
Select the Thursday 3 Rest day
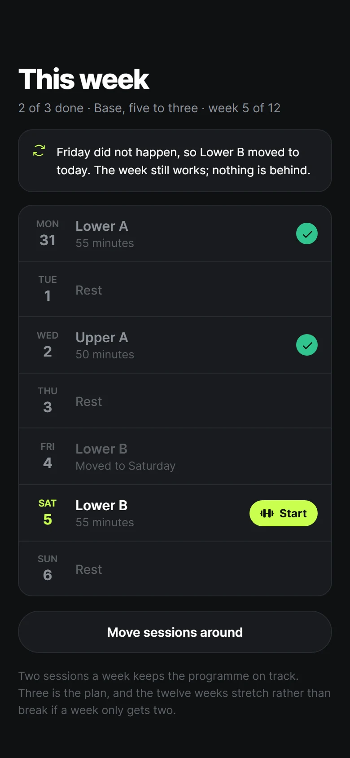point(175,401)
